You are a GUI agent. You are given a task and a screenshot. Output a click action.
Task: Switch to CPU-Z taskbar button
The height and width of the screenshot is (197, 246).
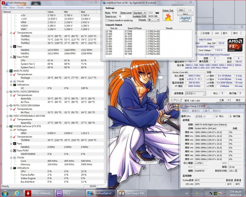pyautogui.click(x=70, y=193)
